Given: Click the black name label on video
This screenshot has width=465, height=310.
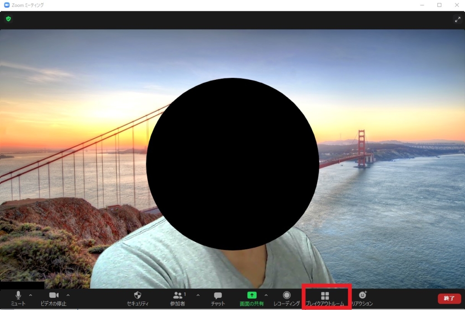Looking at the screenshot, I should pos(22,285).
